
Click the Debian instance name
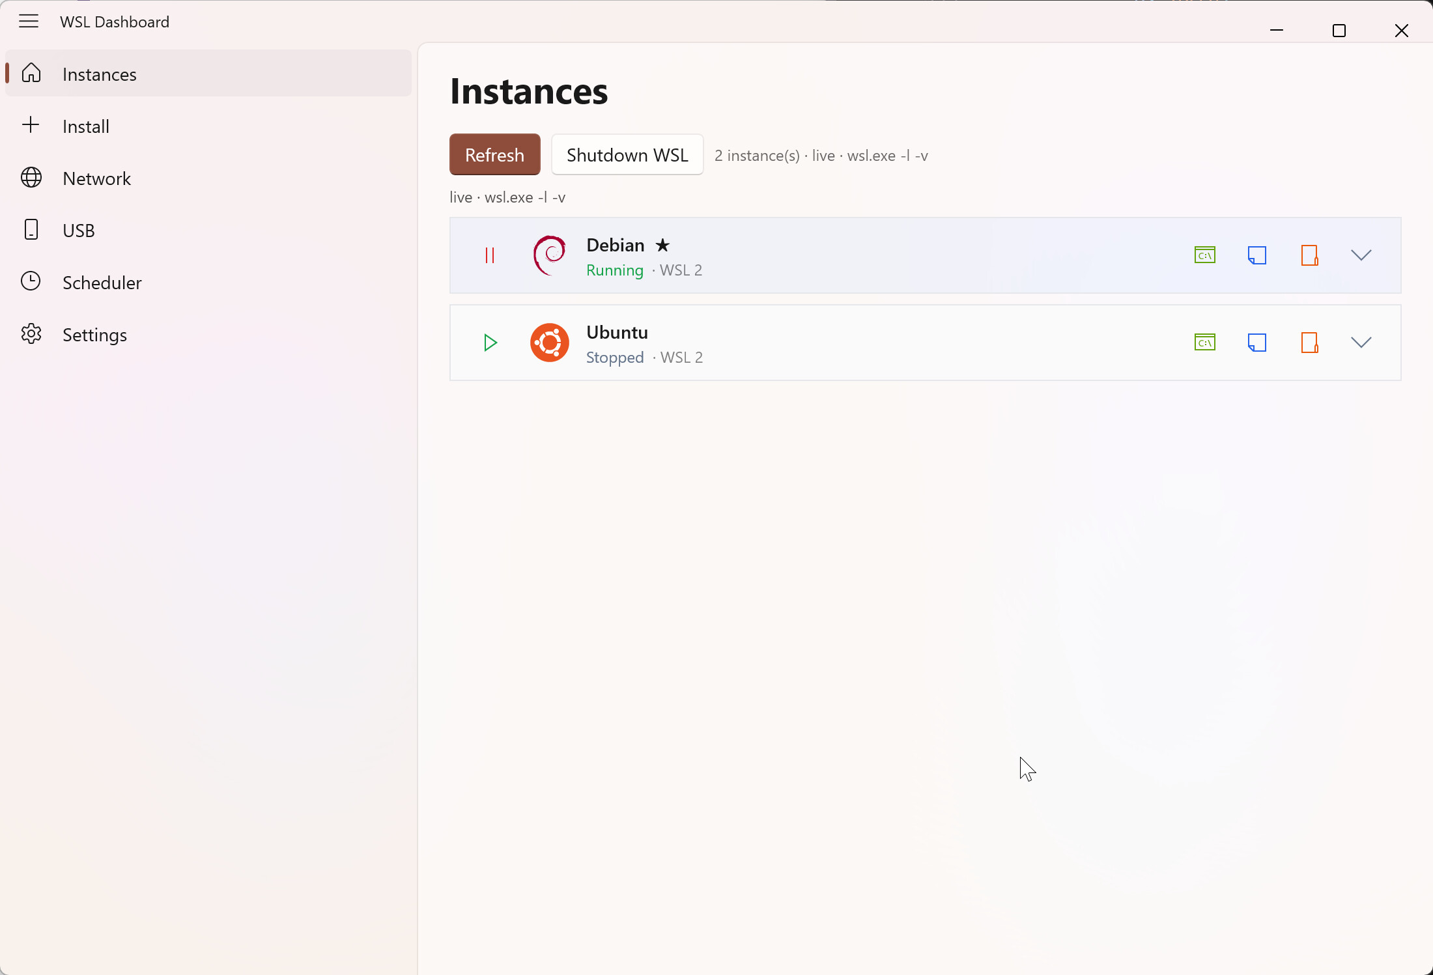[616, 245]
